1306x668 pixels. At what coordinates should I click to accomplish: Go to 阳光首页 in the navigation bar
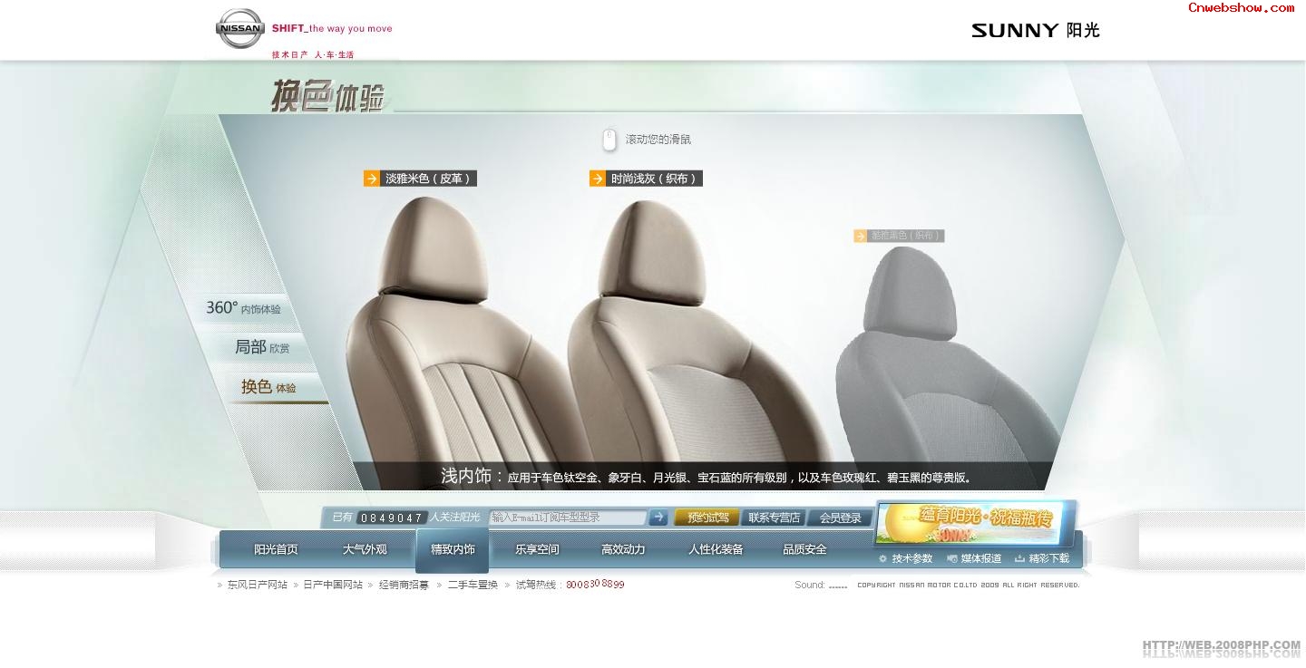tap(276, 548)
